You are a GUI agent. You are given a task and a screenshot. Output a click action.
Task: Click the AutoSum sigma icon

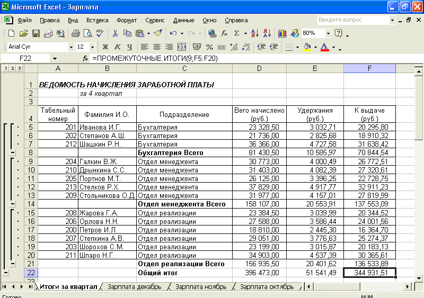click(236, 33)
